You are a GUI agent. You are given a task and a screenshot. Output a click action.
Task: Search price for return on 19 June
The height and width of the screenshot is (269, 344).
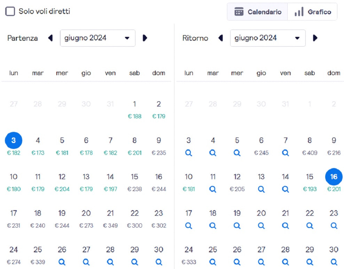click(237, 226)
